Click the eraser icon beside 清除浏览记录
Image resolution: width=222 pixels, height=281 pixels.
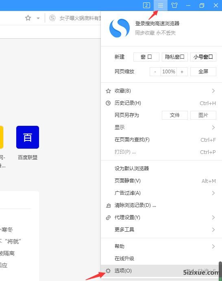click(x=108, y=205)
